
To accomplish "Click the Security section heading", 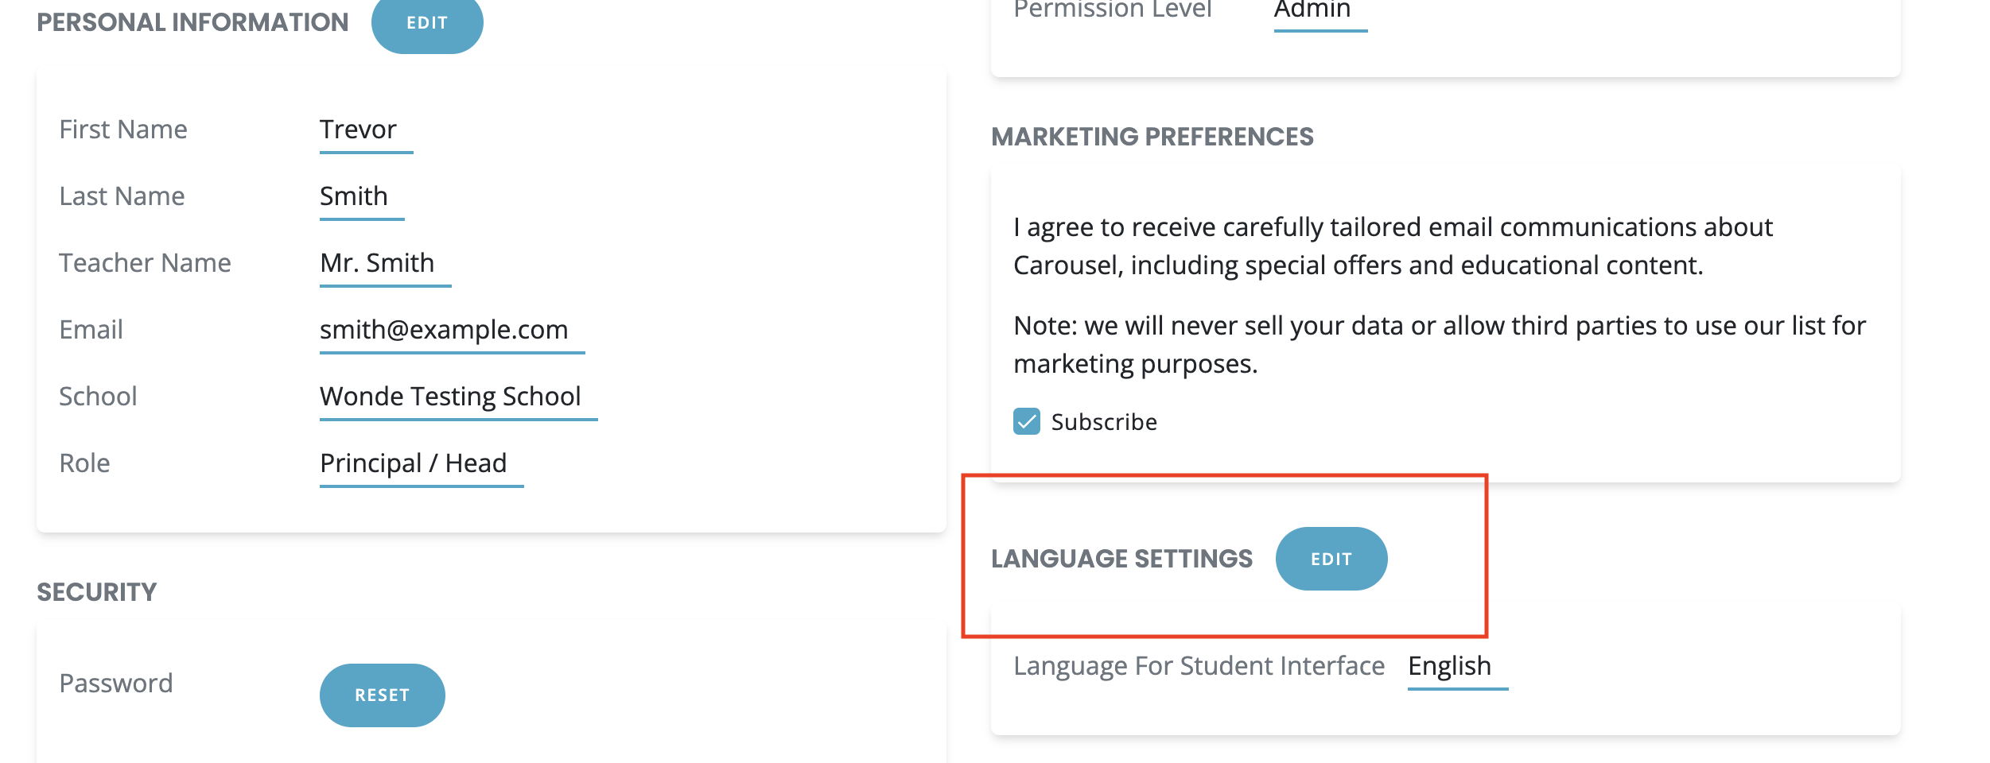I will tap(97, 592).
